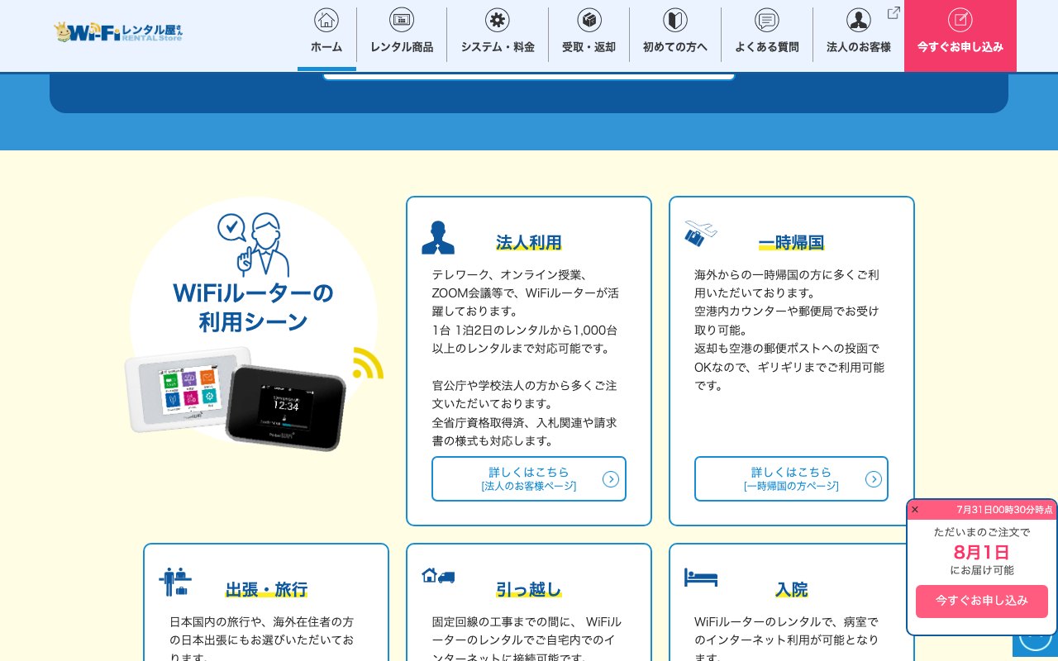The image size is (1058, 661).
Task: Click the travelers icon beside 出張・旅行
Action: (x=175, y=582)
